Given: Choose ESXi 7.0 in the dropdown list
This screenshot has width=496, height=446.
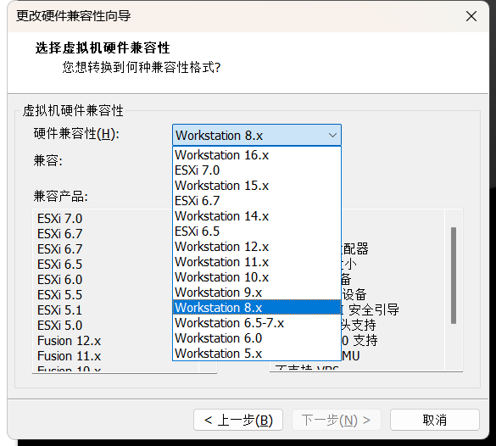Looking at the screenshot, I should pos(257,170).
